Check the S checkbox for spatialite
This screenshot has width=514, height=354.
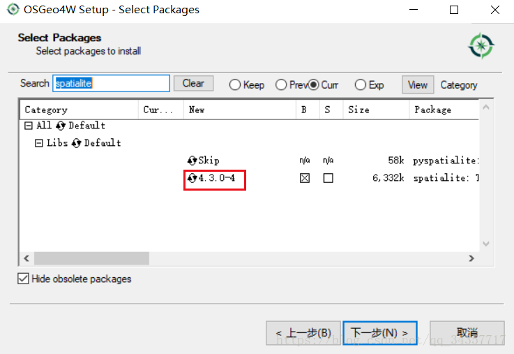click(x=328, y=178)
